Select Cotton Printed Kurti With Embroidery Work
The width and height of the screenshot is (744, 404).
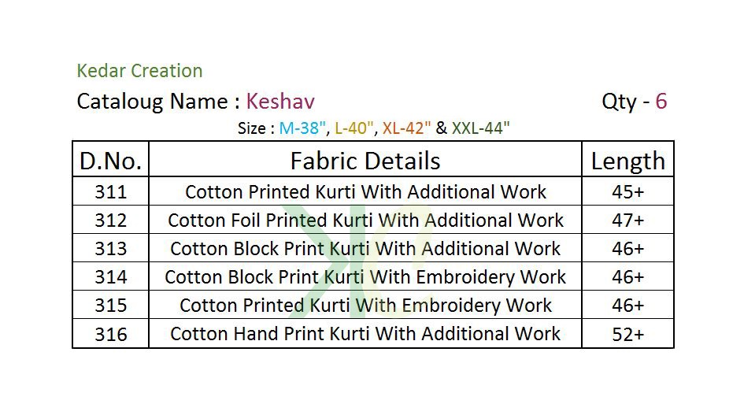[365, 305]
